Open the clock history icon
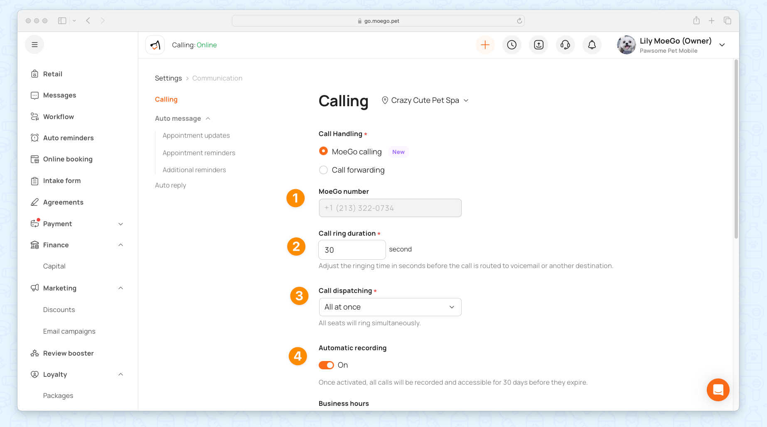The width and height of the screenshot is (767, 427). pos(512,45)
